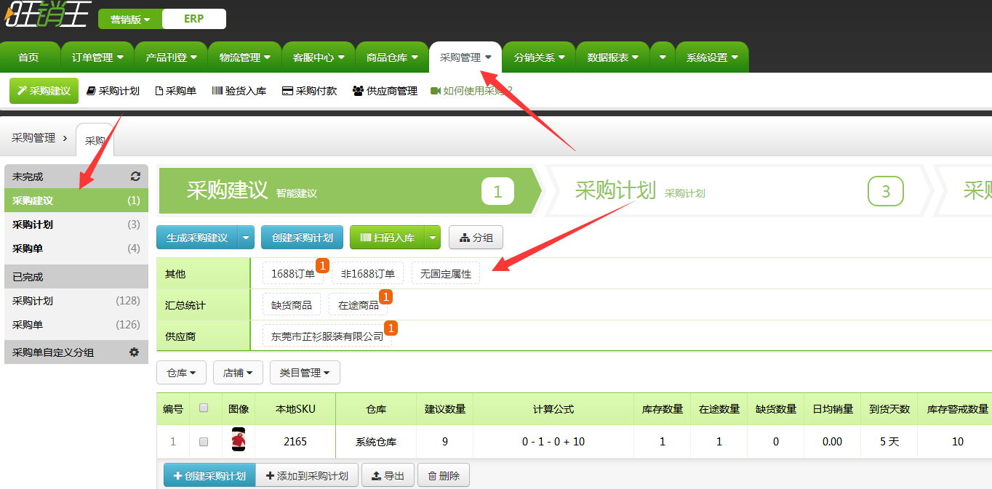The image size is (992, 489).
Task: Tick the select-all checkbox in table header
Action: coord(204,408)
